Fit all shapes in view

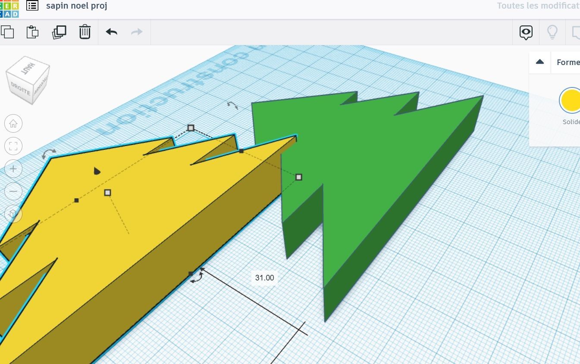point(13,146)
